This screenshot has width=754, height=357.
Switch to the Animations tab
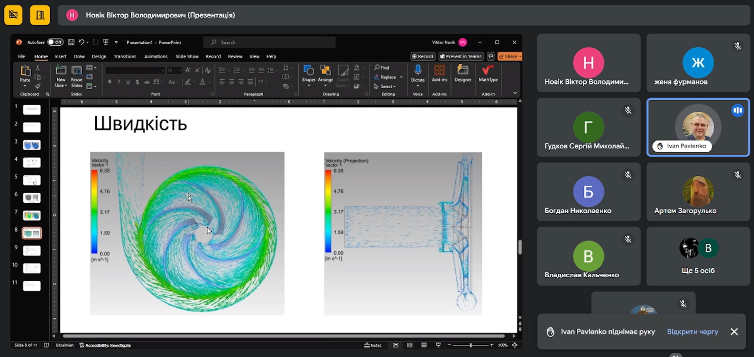(156, 56)
